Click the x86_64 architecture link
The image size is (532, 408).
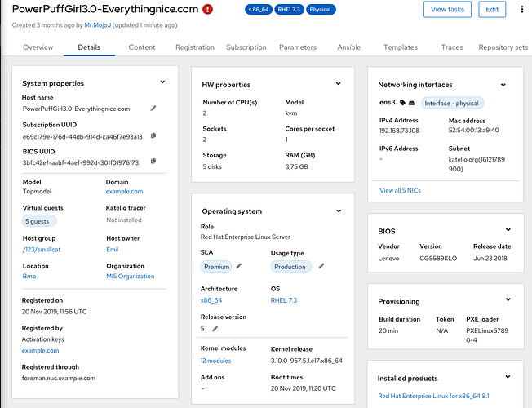pyautogui.click(x=211, y=300)
